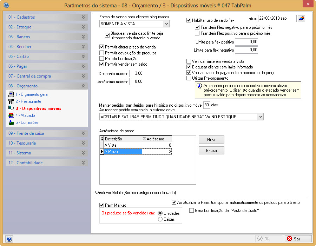Check Transferir Flex positivo para o próximo mês
This screenshot has width=316, height=246.
tap(197, 33)
